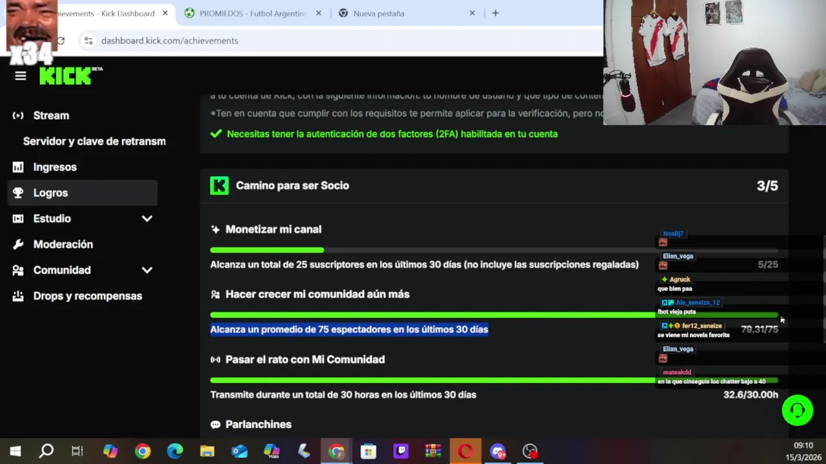Image resolution: width=826 pixels, height=464 pixels.
Task: Click the Monetizar mi canal progress bar
Action: pos(494,250)
